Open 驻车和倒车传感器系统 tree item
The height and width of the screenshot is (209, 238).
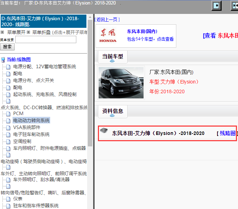(36, 206)
